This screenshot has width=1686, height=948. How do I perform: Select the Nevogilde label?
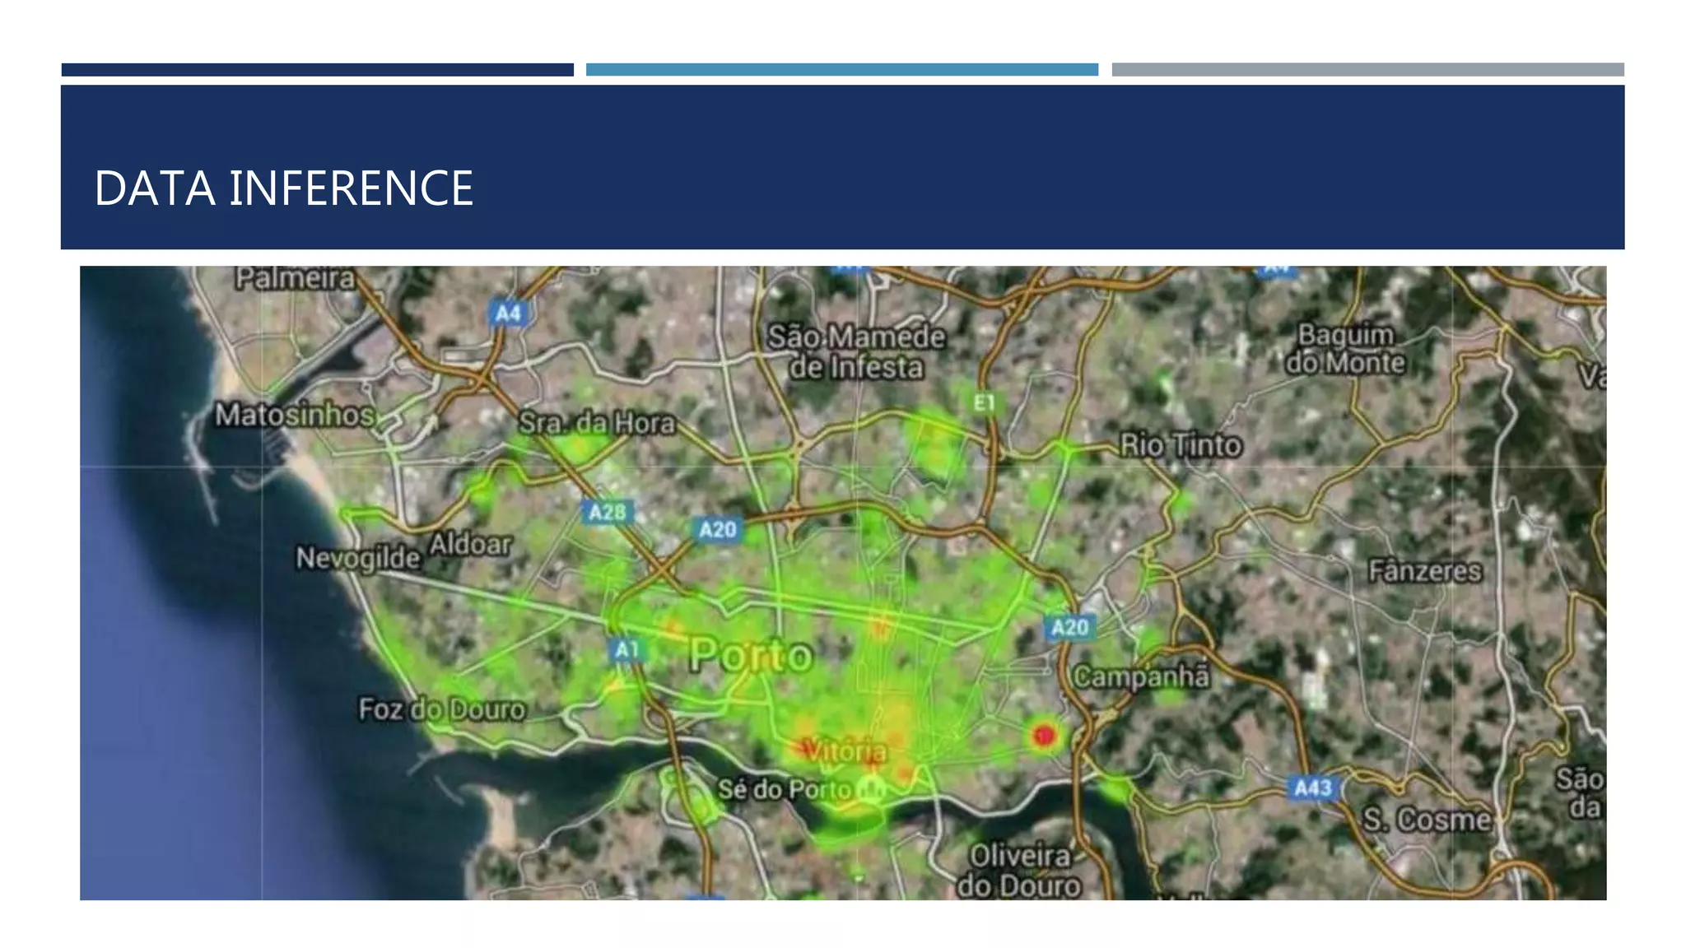point(358,558)
